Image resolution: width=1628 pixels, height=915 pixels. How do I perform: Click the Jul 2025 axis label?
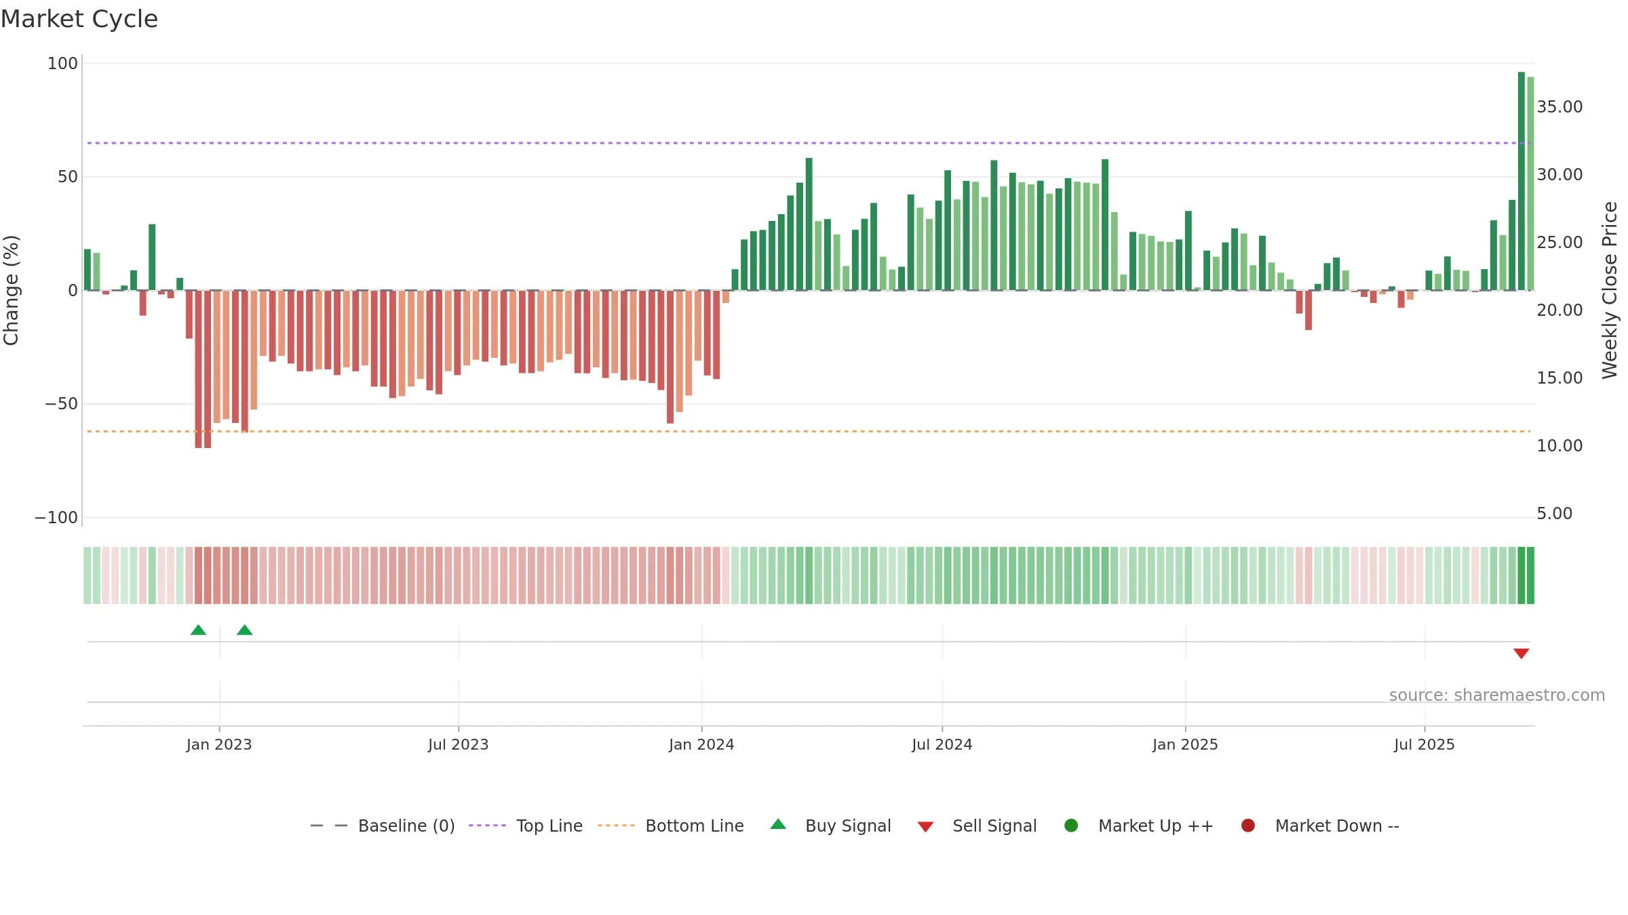tap(1424, 745)
